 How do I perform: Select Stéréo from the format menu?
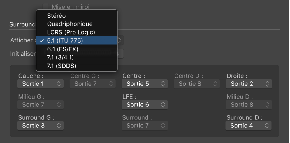pos(56,16)
